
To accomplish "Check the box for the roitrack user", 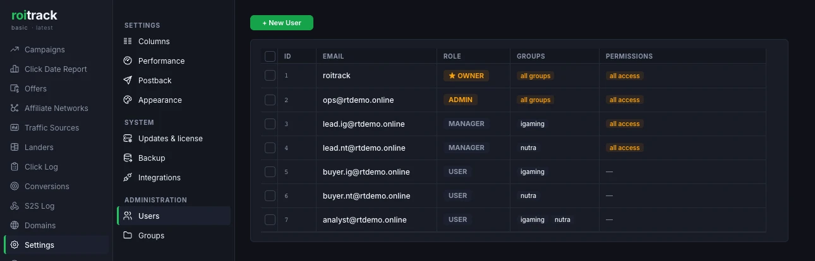I will tap(270, 76).
